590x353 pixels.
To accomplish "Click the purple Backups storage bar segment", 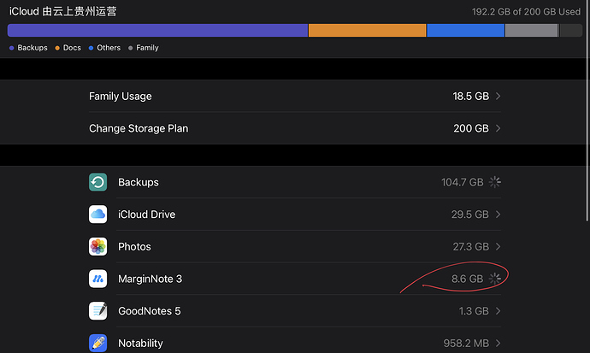I will coord(157,31).
